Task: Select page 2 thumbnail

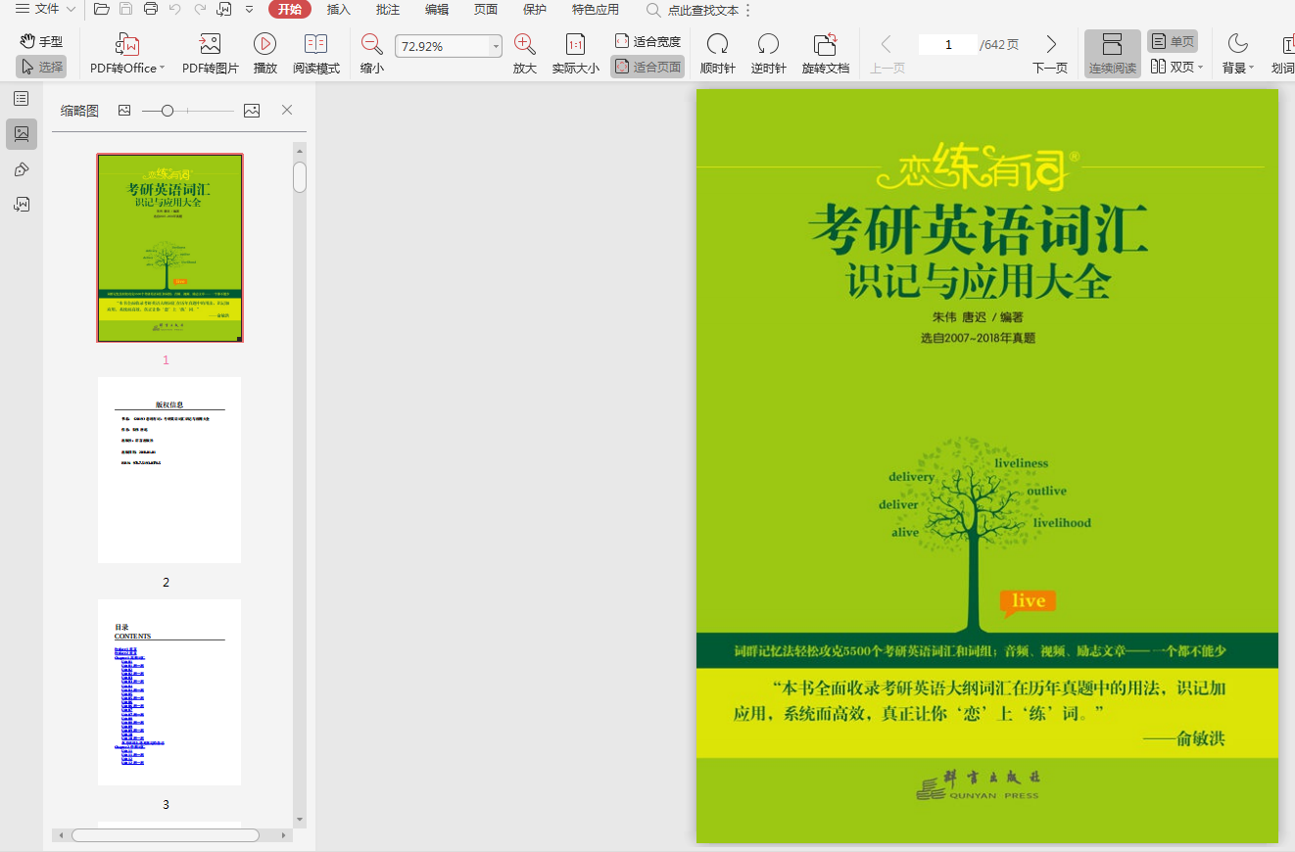Action: click(x=168, y=470)
